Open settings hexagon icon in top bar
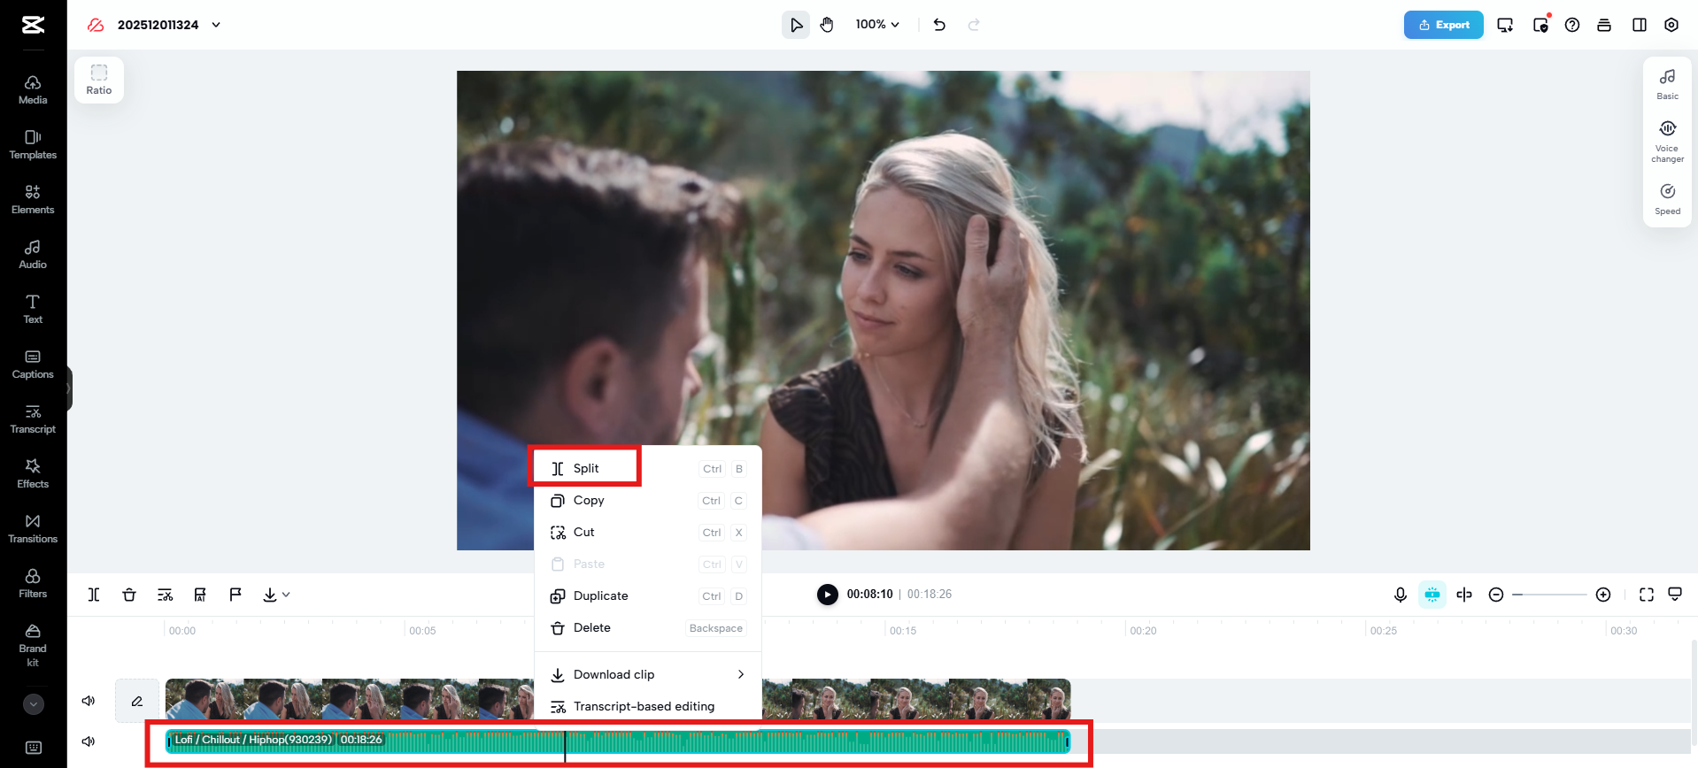The width and height of the screenshot is (1698, 768). click(x=1671, y=25)
